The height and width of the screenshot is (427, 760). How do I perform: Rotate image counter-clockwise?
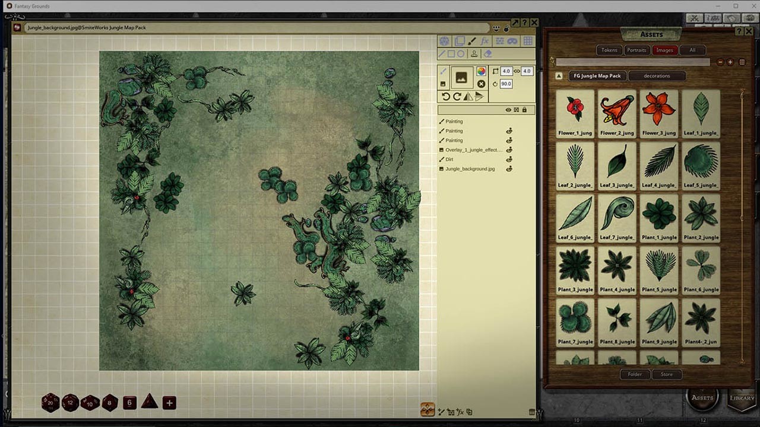point(446,97)
